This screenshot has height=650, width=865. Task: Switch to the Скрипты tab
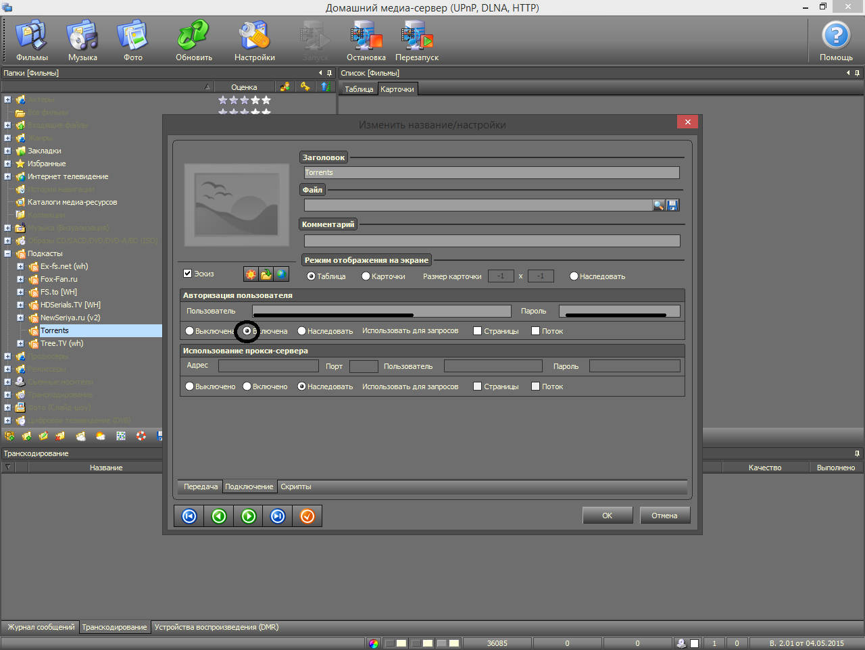click(x=295, y=486)
